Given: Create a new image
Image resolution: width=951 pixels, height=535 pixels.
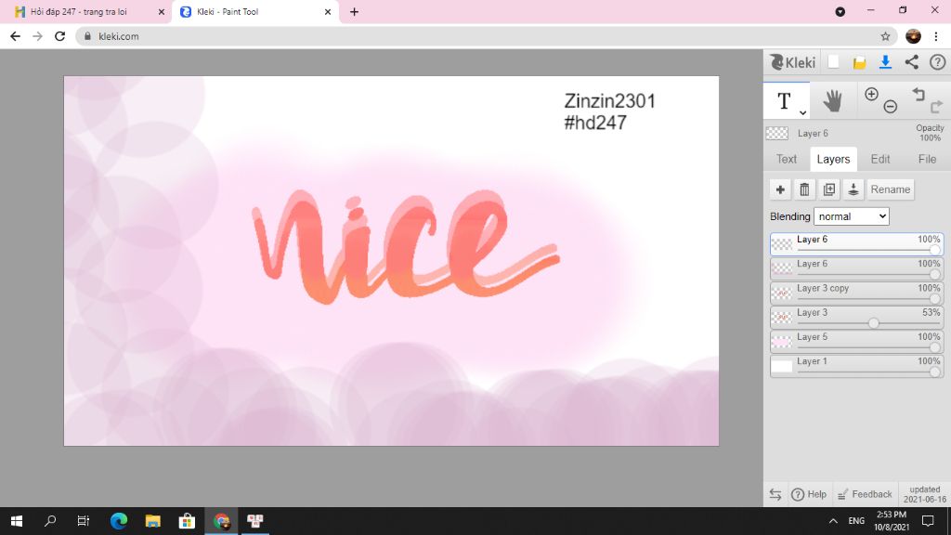Looking at the screenshot, I should 833,62.
